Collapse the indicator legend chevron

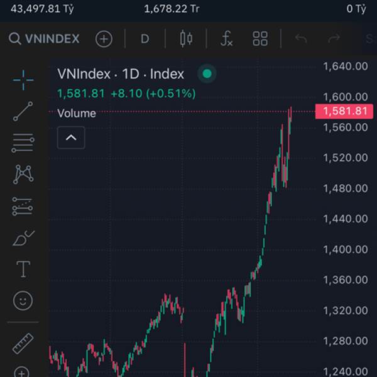tap(71, 138)
